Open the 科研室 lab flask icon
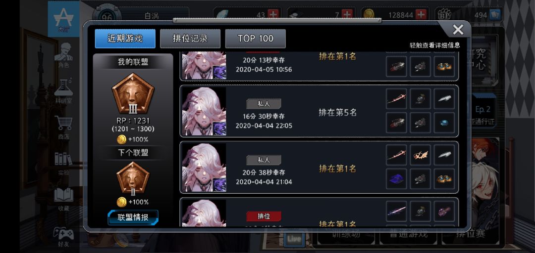Image resolution: width=535 pixels, height=253 pixels. pyautogui.click(x=63, y=90)
